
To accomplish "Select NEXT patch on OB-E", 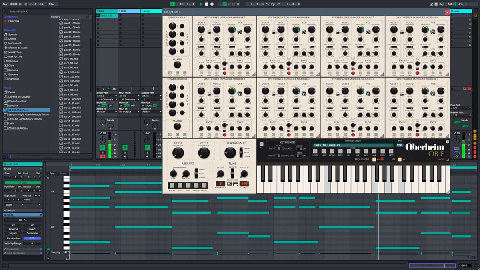I will click(391, 151).
